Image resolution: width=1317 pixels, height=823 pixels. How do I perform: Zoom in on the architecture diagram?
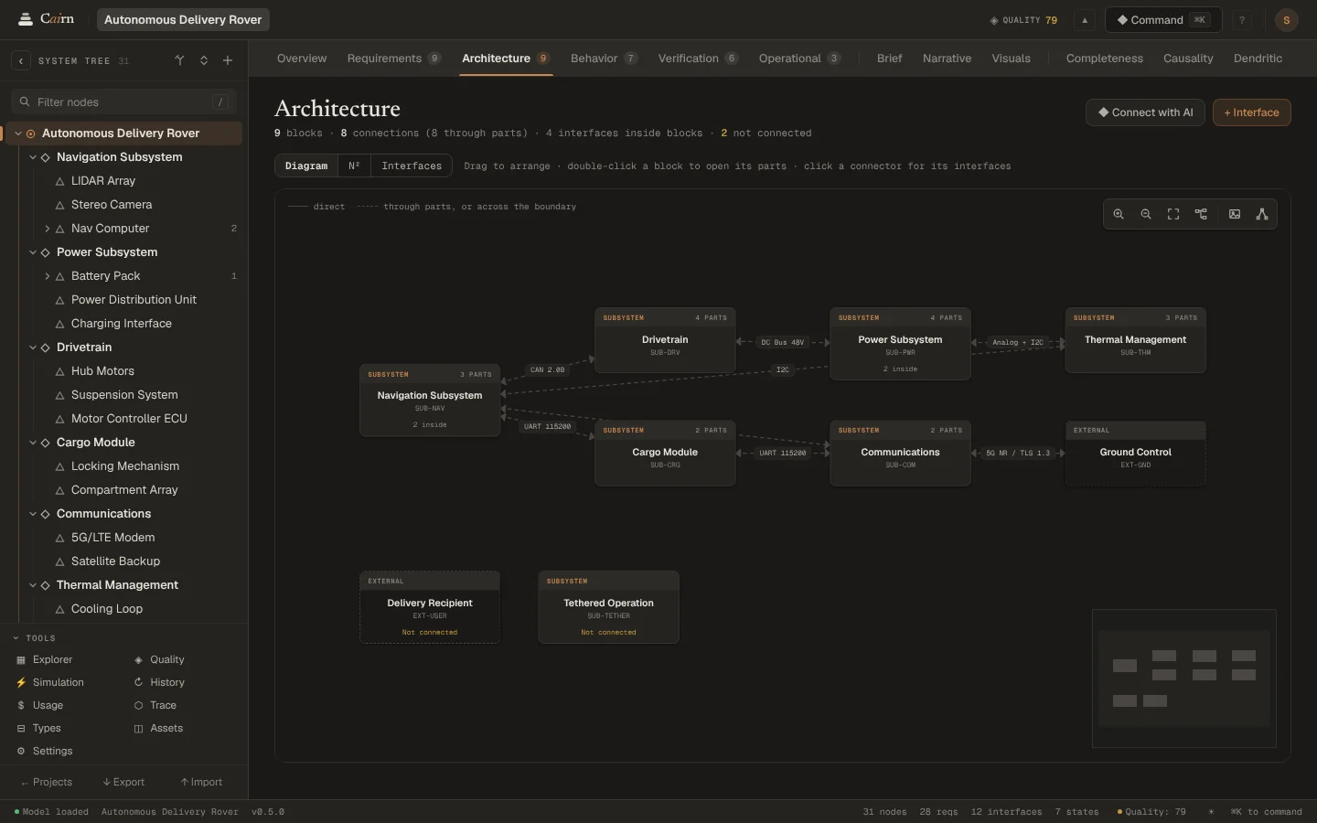1119,214
